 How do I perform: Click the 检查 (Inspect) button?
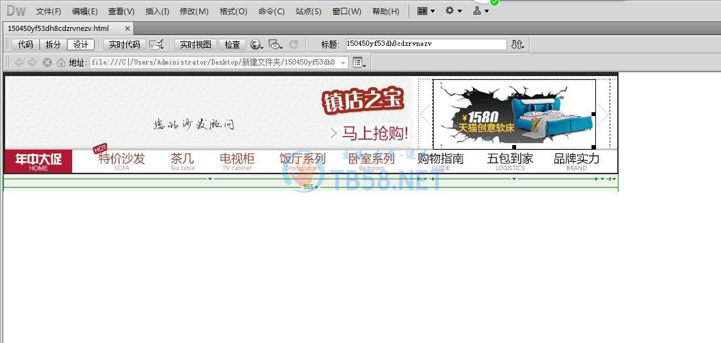[x=232, y=44]
